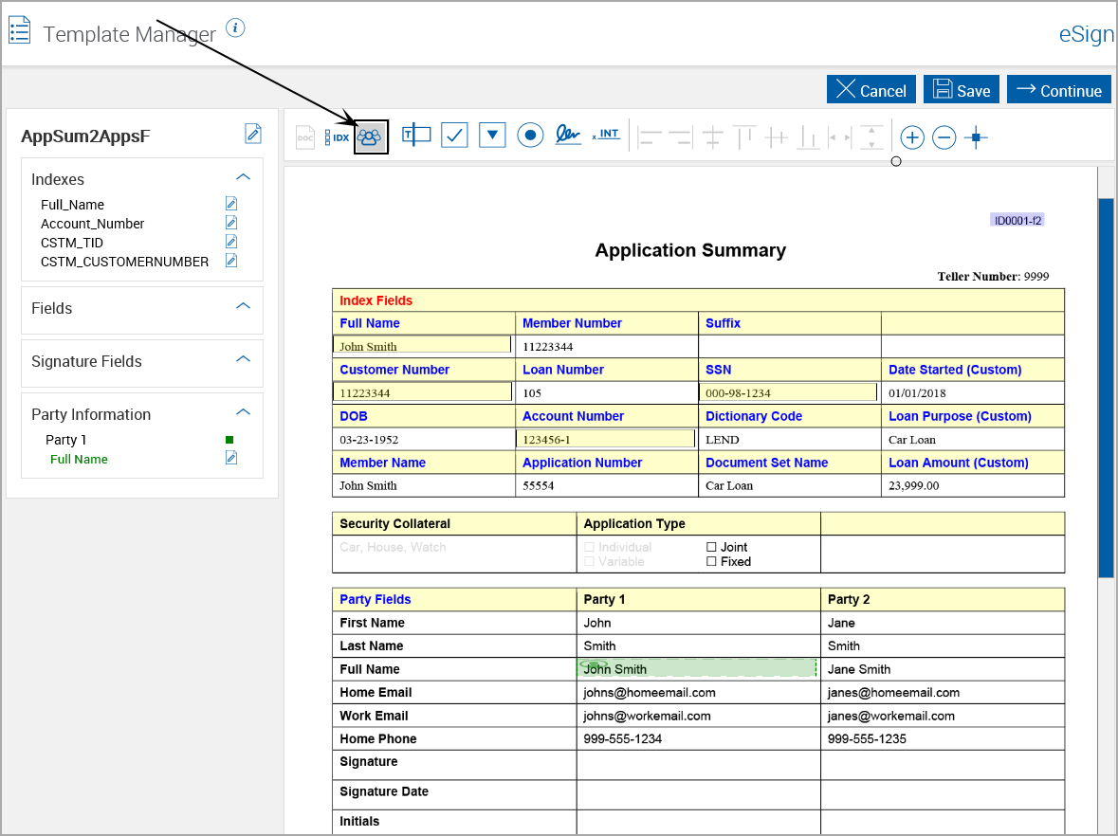Select the Dropdown field tool
The image size is (1118, 836).
[492, 135]
